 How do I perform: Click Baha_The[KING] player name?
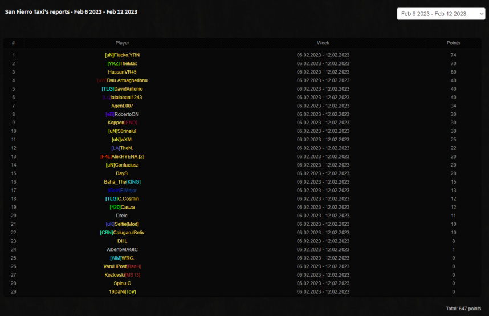(122, 182)
